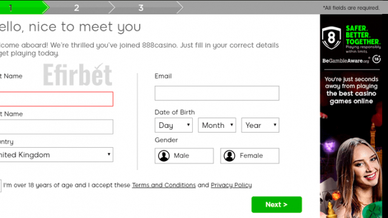Click the BeGambleAware.org logo
Image resolution: width=388 pixels, height=218 pixels.
point(346,61)
